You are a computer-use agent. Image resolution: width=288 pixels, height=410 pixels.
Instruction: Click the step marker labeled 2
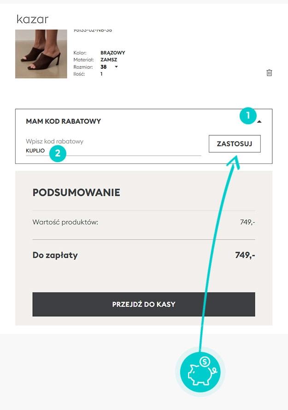[x=57, y=152]
